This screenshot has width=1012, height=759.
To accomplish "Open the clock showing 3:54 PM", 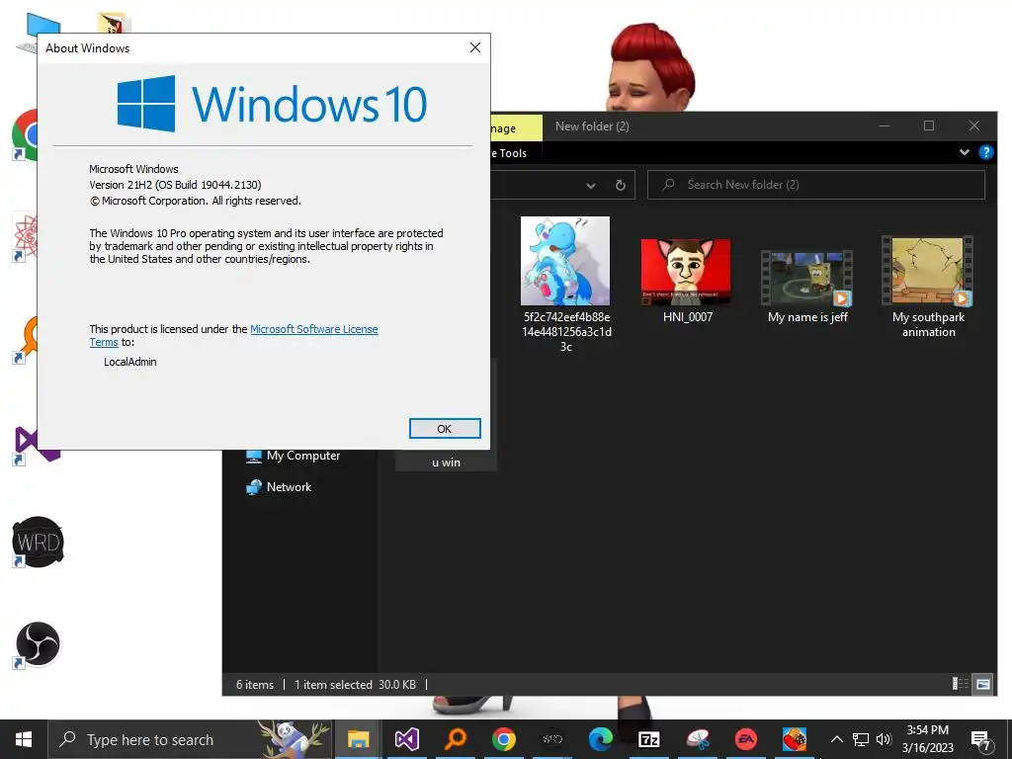I will pyautogui.click(x=927, y=739).
